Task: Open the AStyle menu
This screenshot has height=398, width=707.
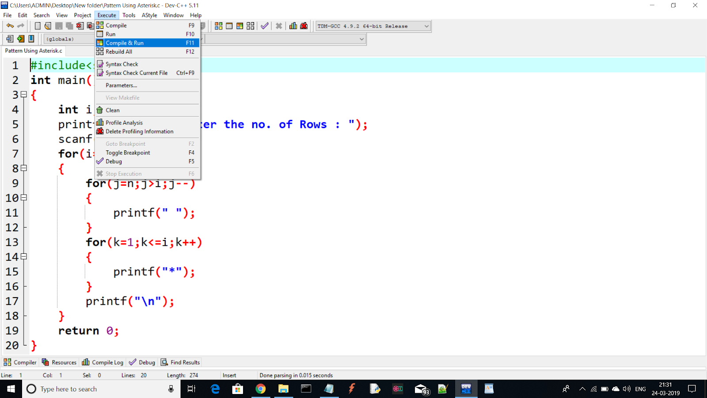Action: [x=149, y=15]
